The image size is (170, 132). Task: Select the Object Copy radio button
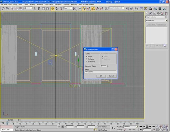pos(87,56)
